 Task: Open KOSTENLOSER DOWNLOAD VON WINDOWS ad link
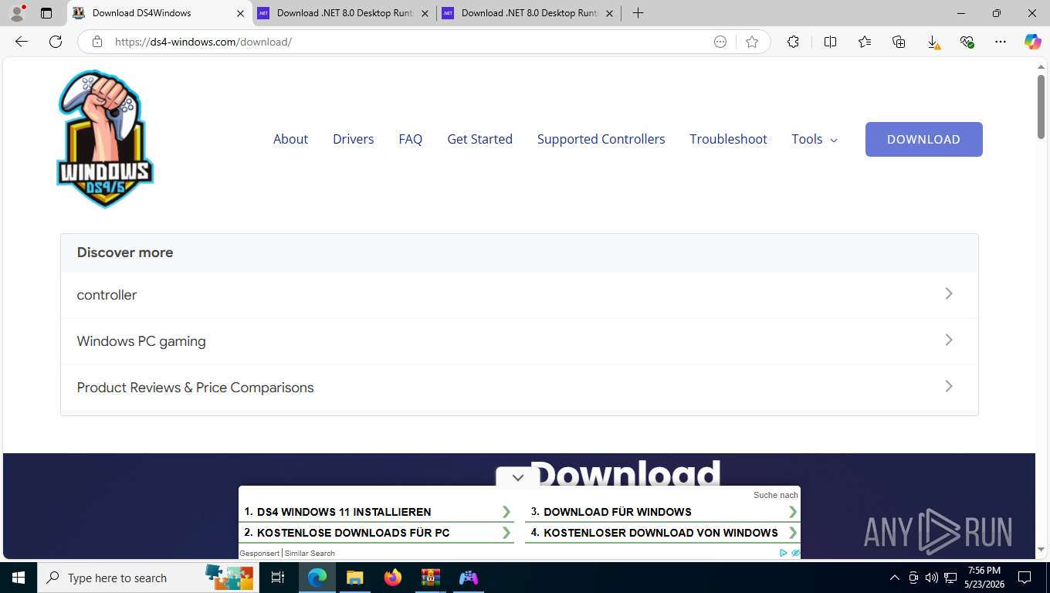pos(662,533)
